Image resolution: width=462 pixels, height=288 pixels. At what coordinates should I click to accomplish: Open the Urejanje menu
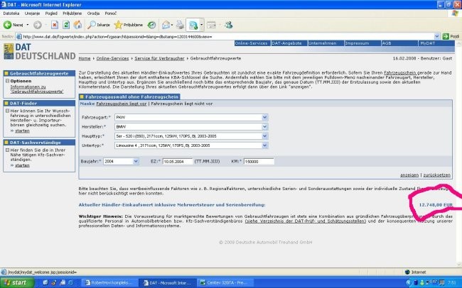(x=32, y=13)
